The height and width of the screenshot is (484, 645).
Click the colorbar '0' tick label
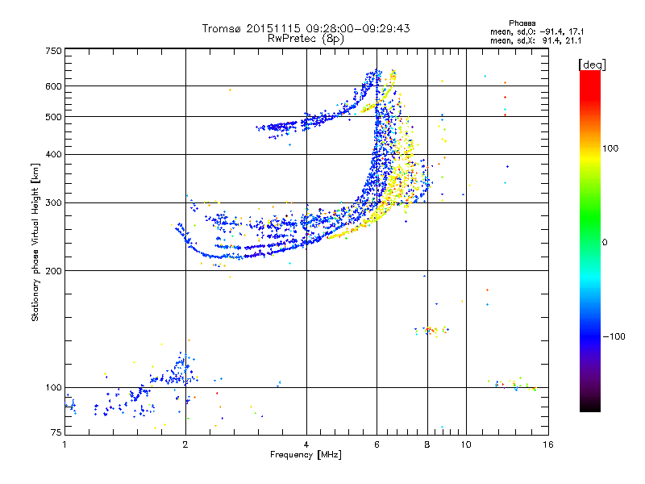605,243
